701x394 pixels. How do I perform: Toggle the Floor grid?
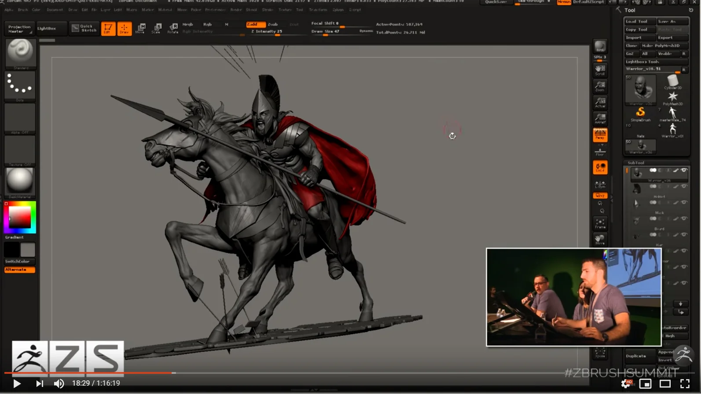coord(600,152)
